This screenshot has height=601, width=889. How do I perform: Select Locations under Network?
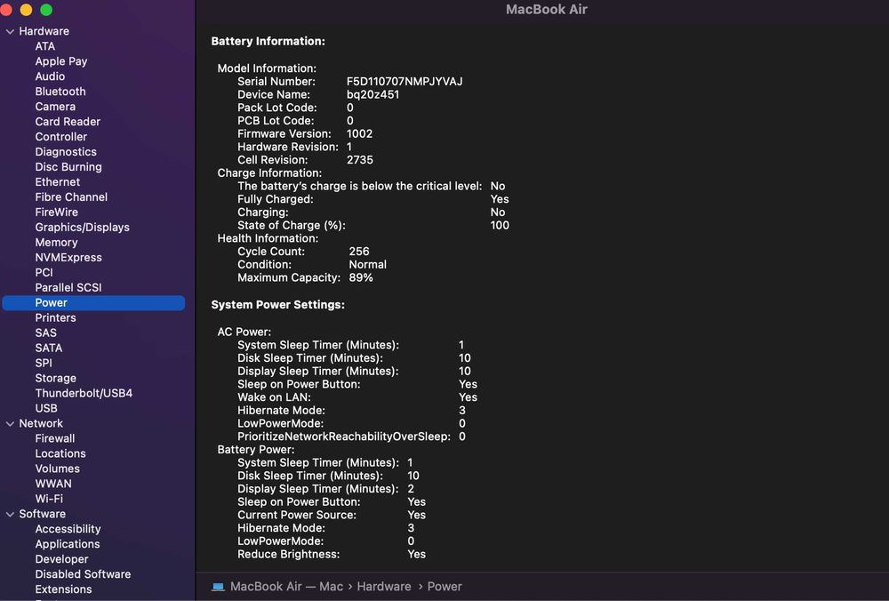pos(60,453)
